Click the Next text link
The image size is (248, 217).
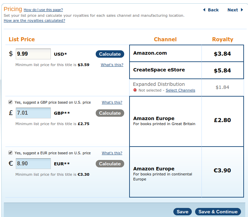pos(233,10)
